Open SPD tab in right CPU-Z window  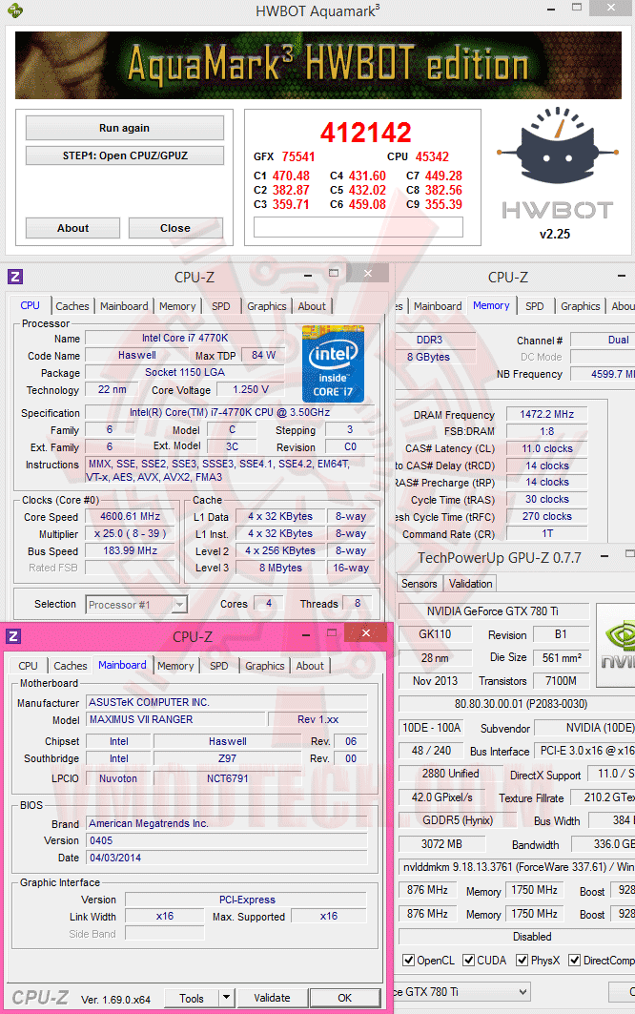534,306
